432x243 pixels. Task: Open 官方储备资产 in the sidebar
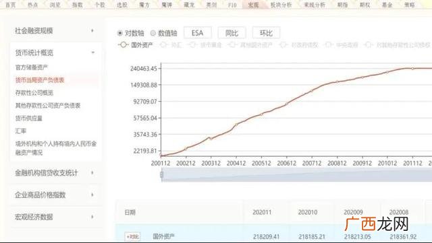[32, 67]
